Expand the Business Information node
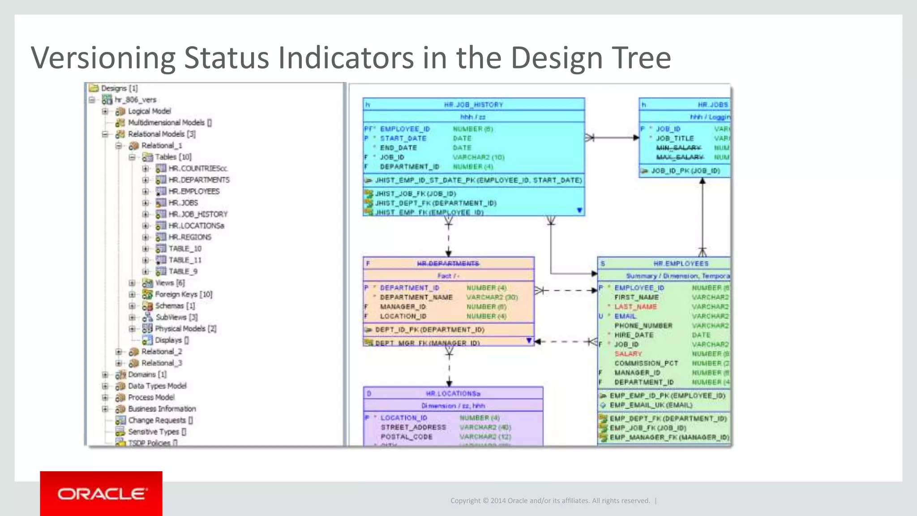Viewport: 917px width, 516px height. tap(105, 409)
